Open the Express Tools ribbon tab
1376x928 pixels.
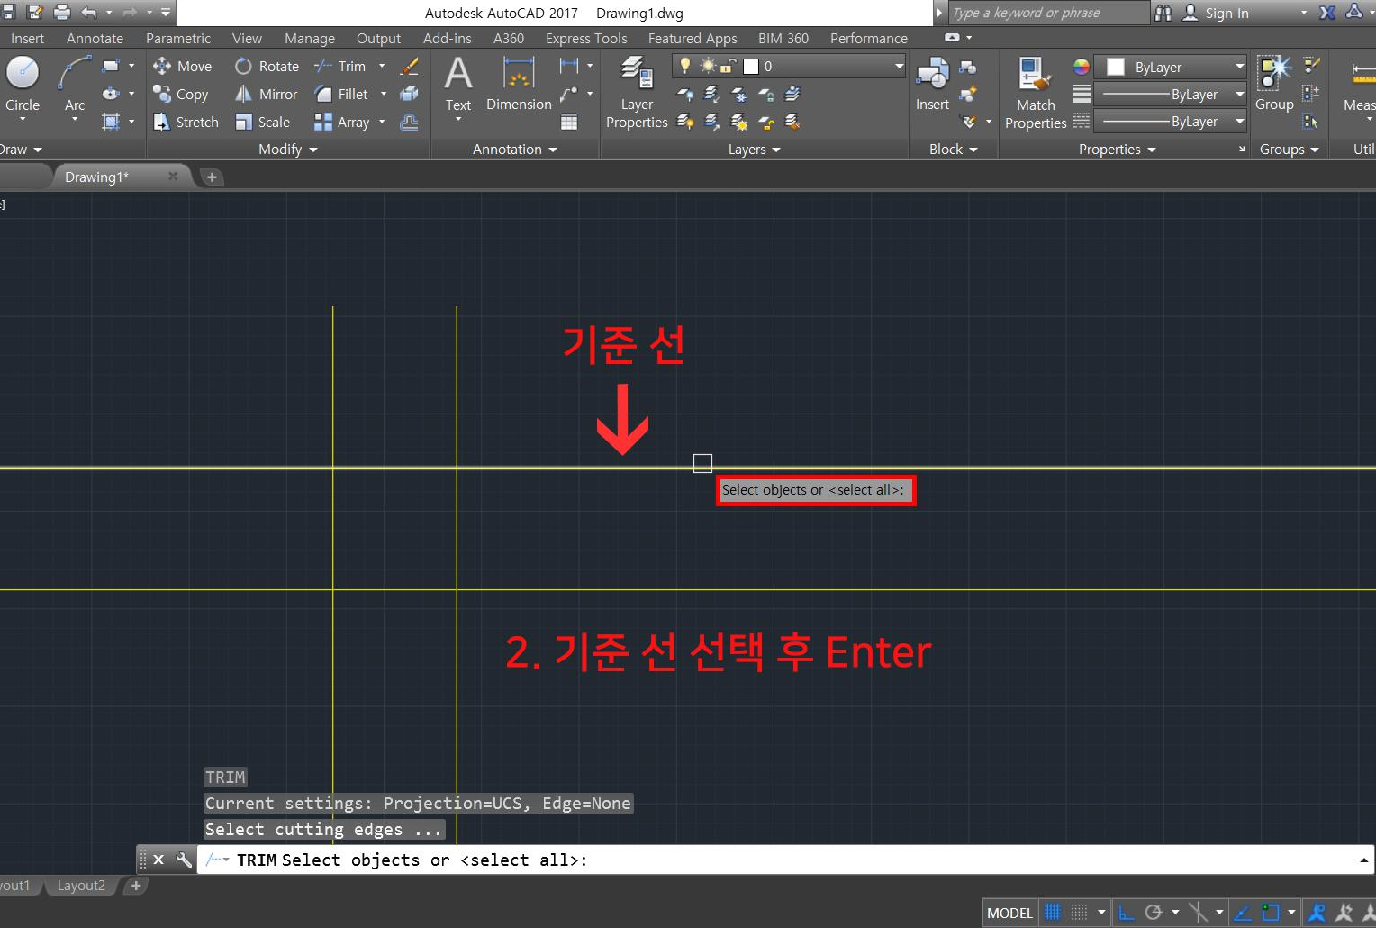point(586,38)
